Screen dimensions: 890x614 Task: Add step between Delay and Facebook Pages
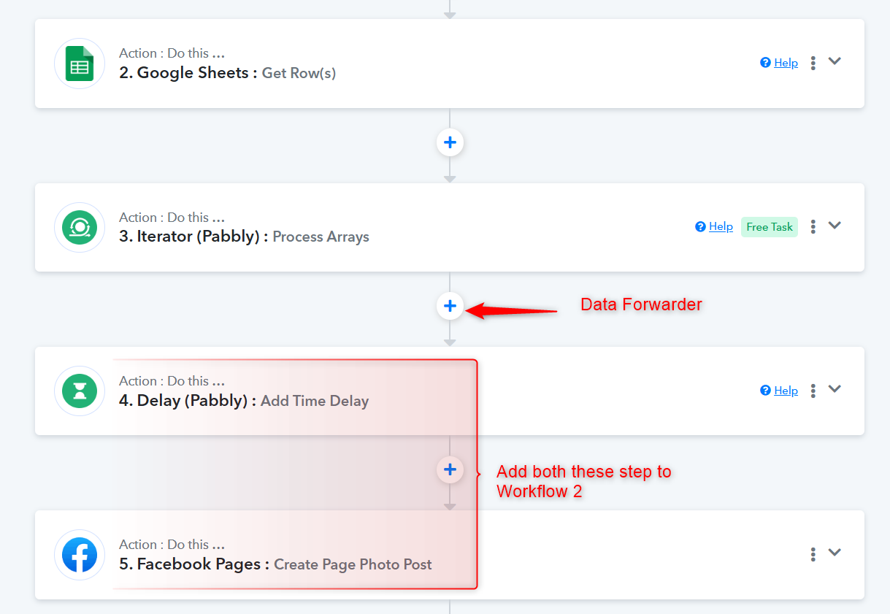pyautogui.click(x=450, y=469)
